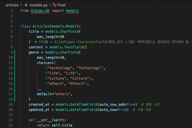Viewport: 192px width, 128px height.
Task: Click 'auto_now=True' on line 20
Action: 113,109
